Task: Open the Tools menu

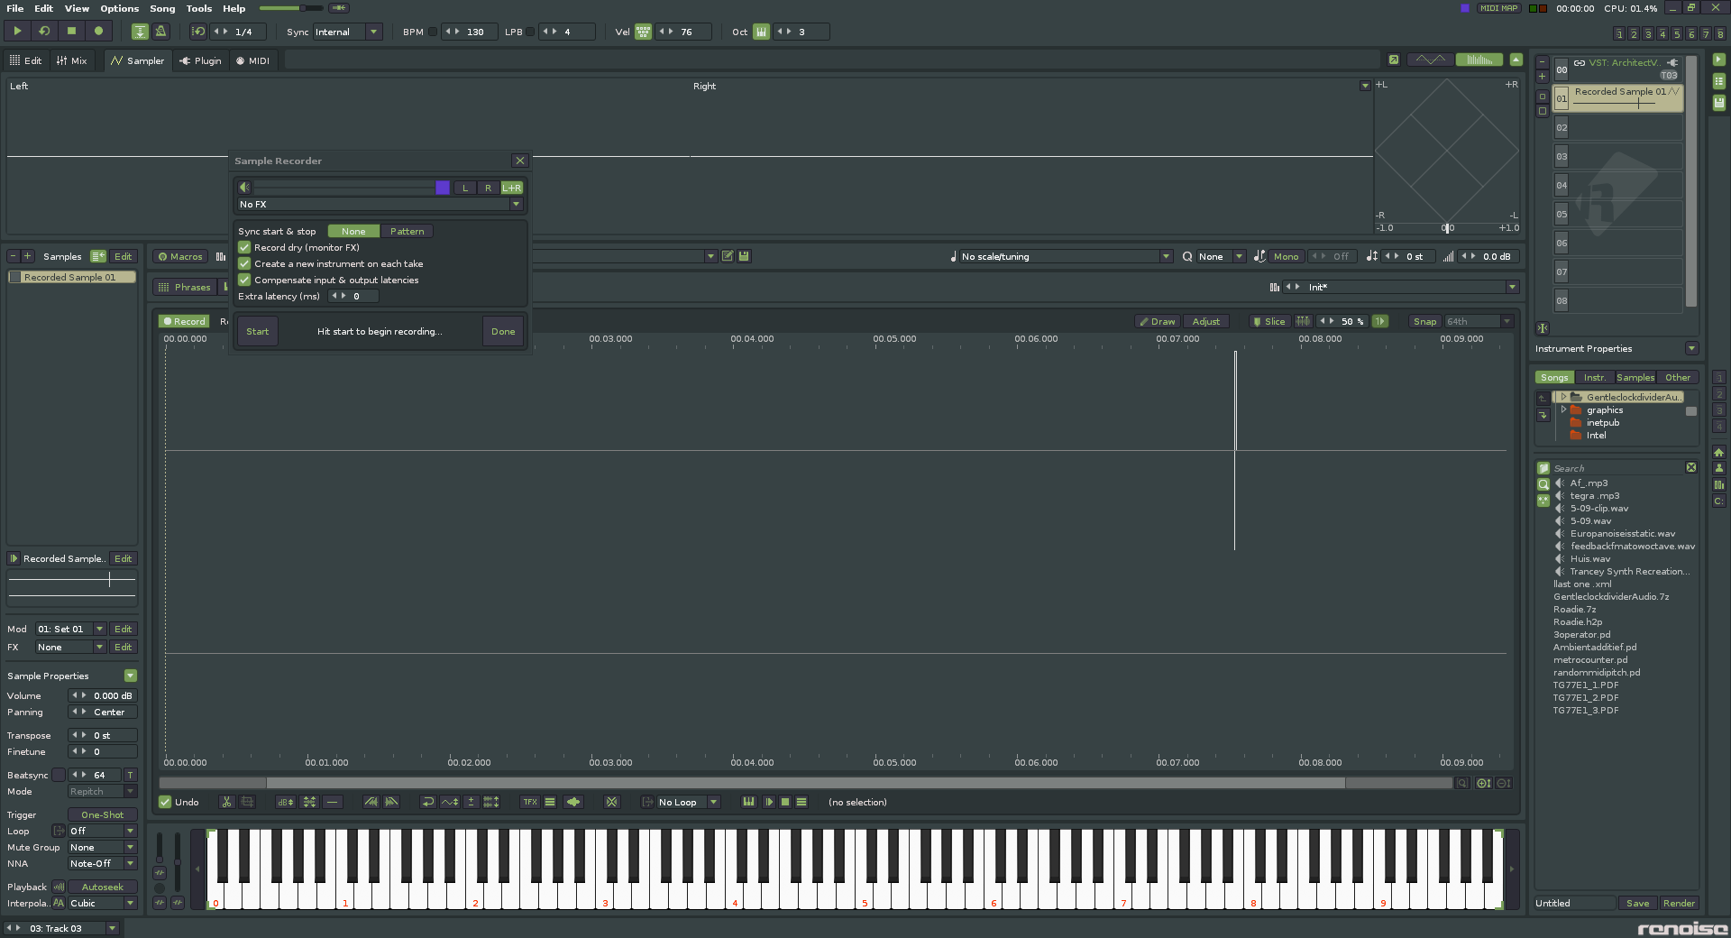Action: point(198,8)
